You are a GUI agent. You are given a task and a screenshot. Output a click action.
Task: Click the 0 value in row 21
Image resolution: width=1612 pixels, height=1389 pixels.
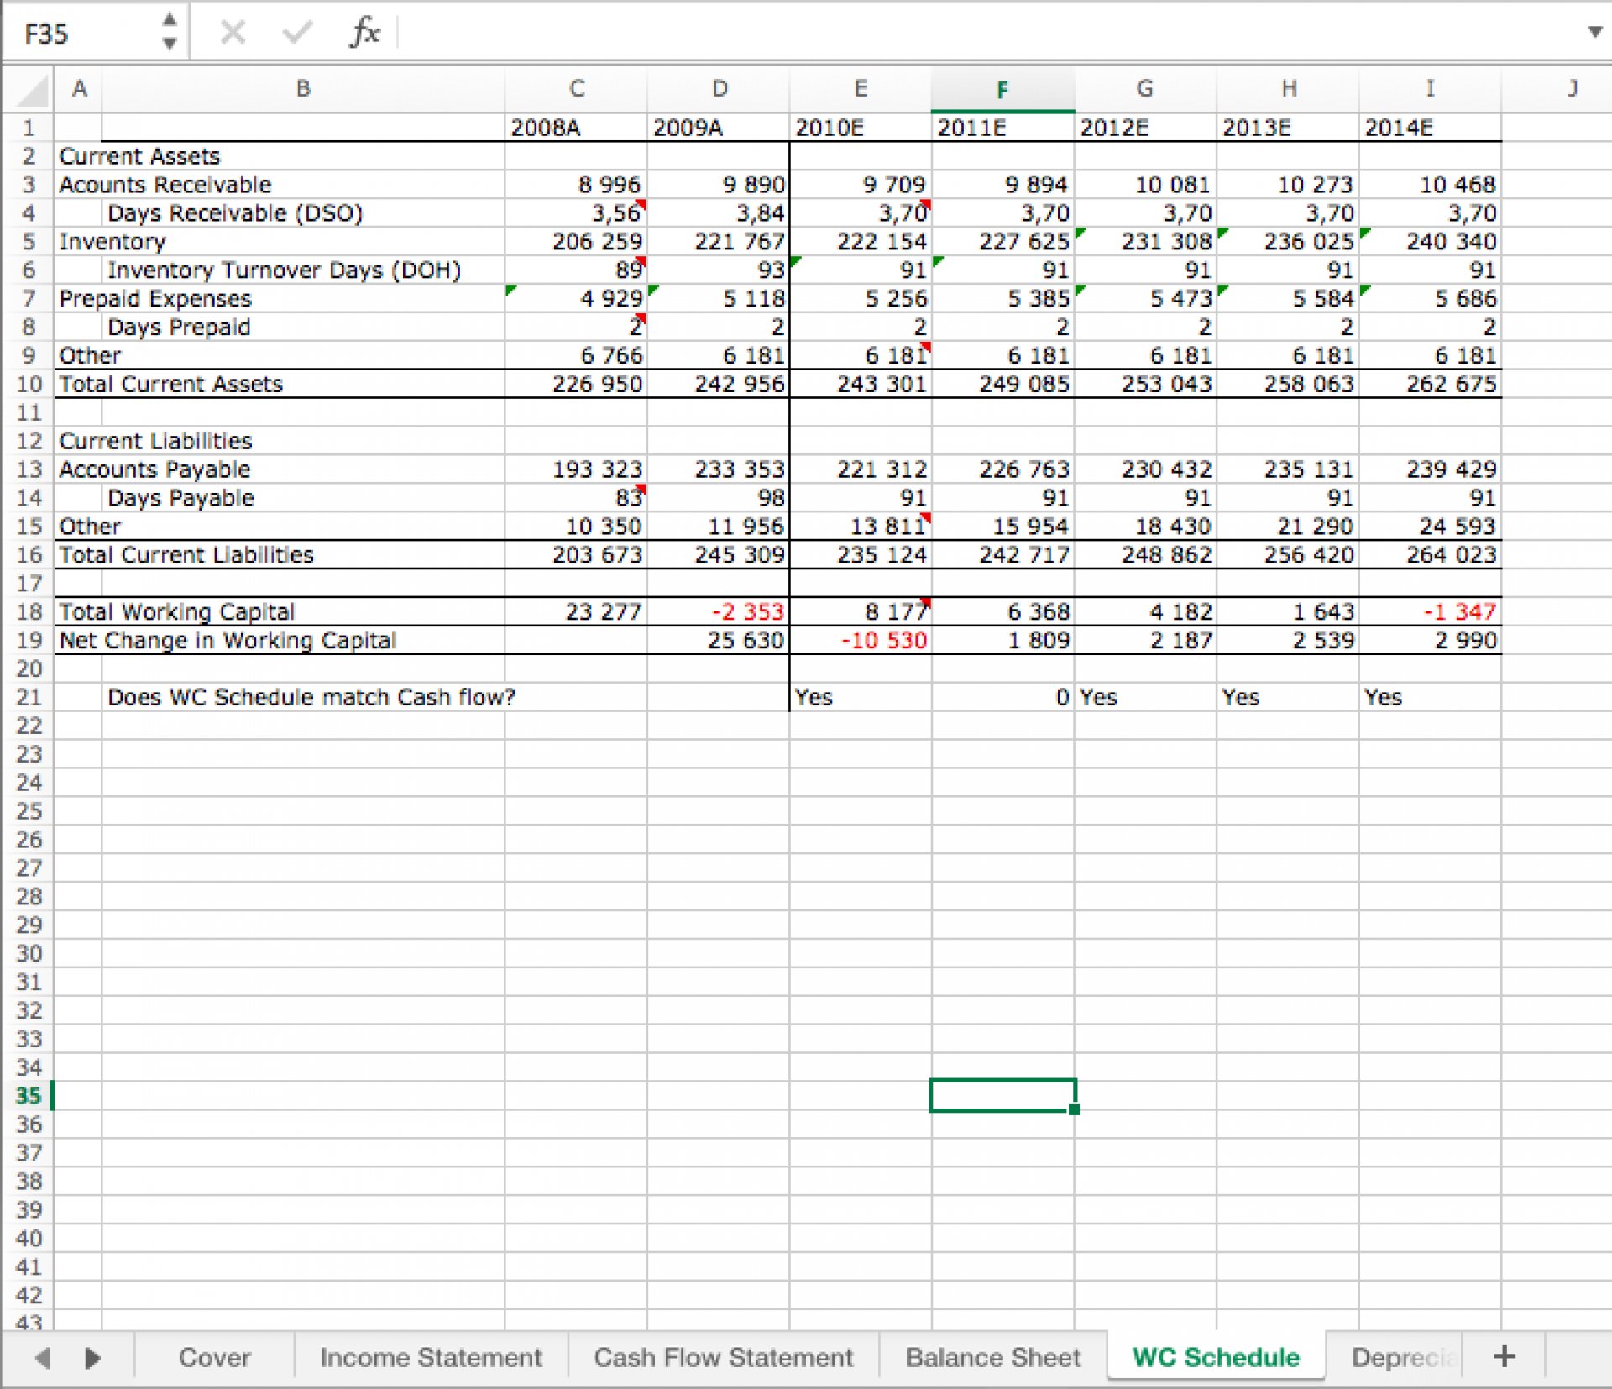pyautogui.click(x=1002, y=697)
